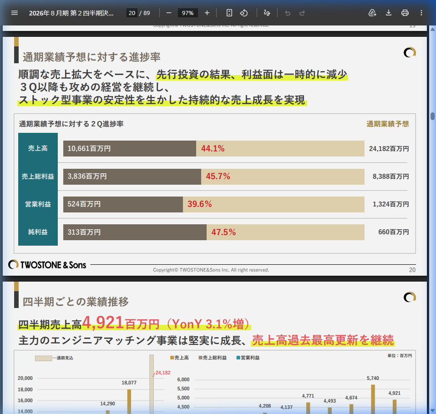The height and width of the screenshot is (414, 436).
Task: Zoom out using the minus button
Action: pyautogui.click(x=168, y=13)
